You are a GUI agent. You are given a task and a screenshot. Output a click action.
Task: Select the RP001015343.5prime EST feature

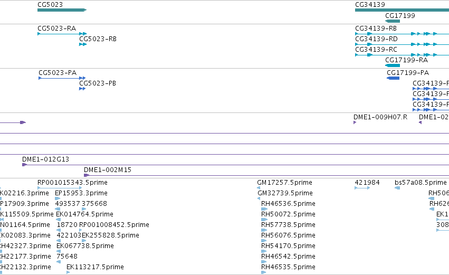60,188
